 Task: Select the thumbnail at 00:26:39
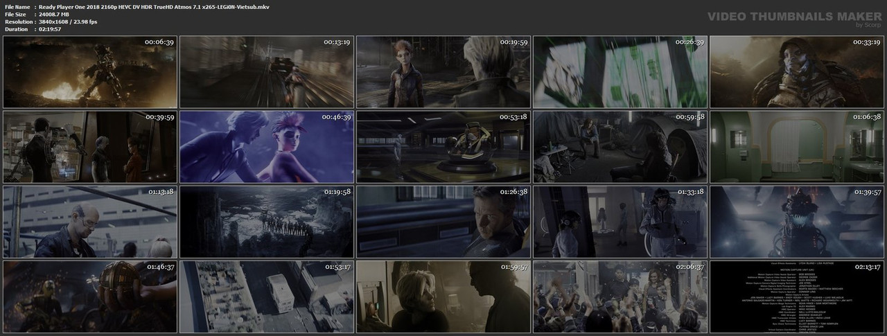(620, 71)
